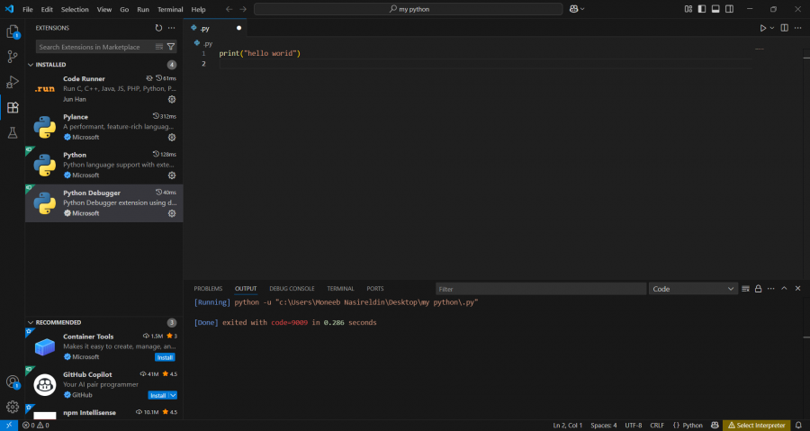Clear the Output panel contents

[x=745, y=289]
